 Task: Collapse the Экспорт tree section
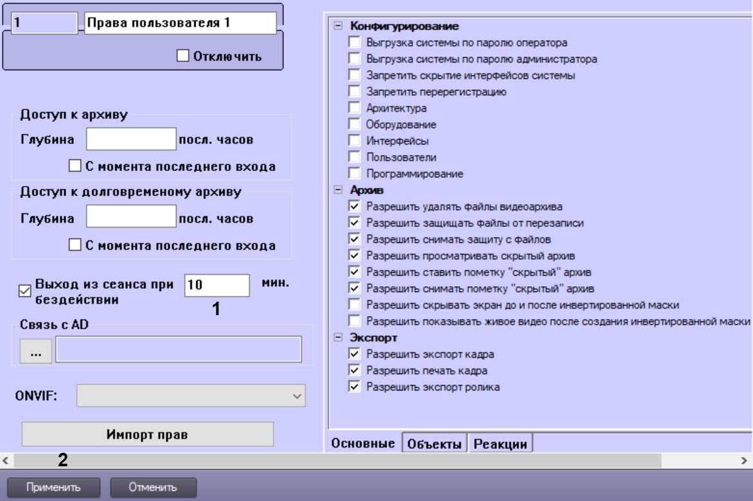coord(338,338)
